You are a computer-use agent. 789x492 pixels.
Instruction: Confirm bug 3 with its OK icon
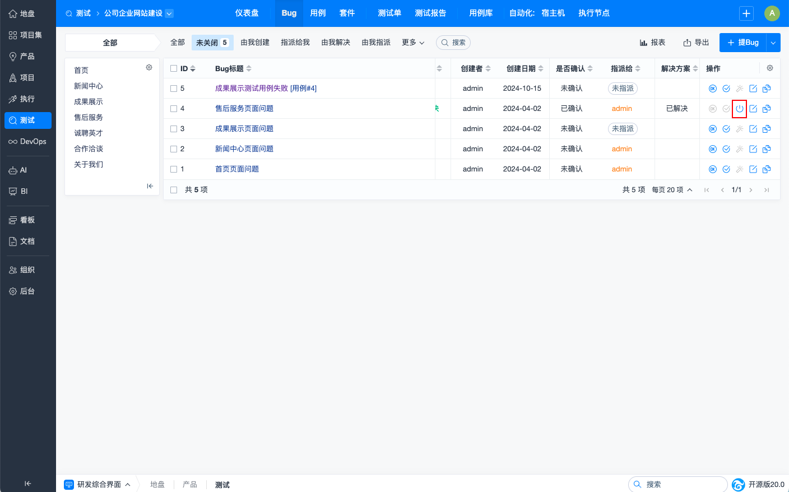point(713,129)
